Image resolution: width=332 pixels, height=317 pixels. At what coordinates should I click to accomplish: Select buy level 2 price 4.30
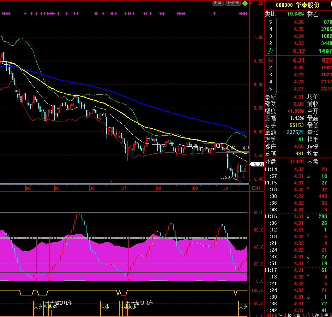pos(299,67)
